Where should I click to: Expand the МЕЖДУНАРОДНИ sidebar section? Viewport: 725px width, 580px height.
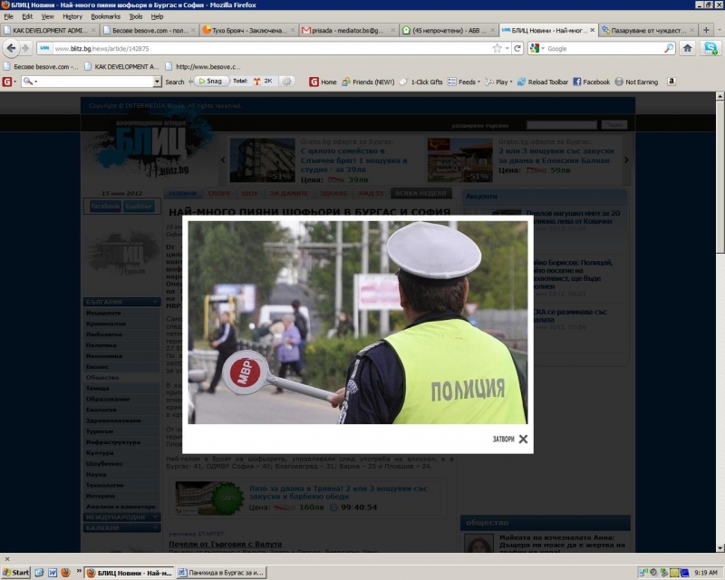point(121,517)
